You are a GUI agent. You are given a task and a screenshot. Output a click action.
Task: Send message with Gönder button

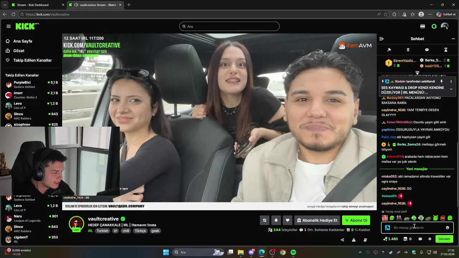point(444,239)
